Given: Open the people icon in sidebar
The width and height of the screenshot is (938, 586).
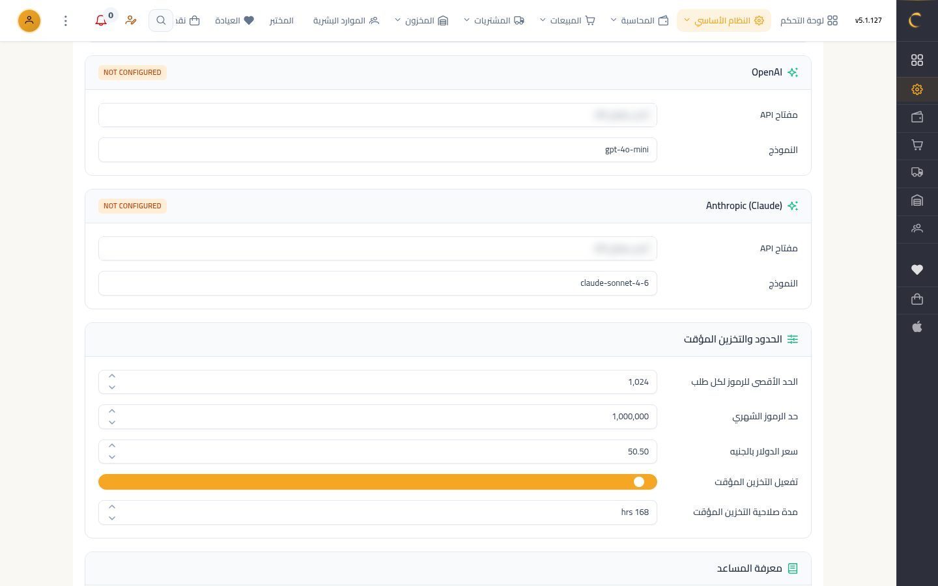Looking at the screenshot, I should (x=917, y=229).
